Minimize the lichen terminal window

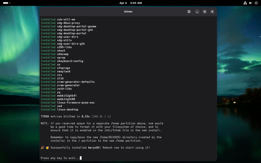197,12
